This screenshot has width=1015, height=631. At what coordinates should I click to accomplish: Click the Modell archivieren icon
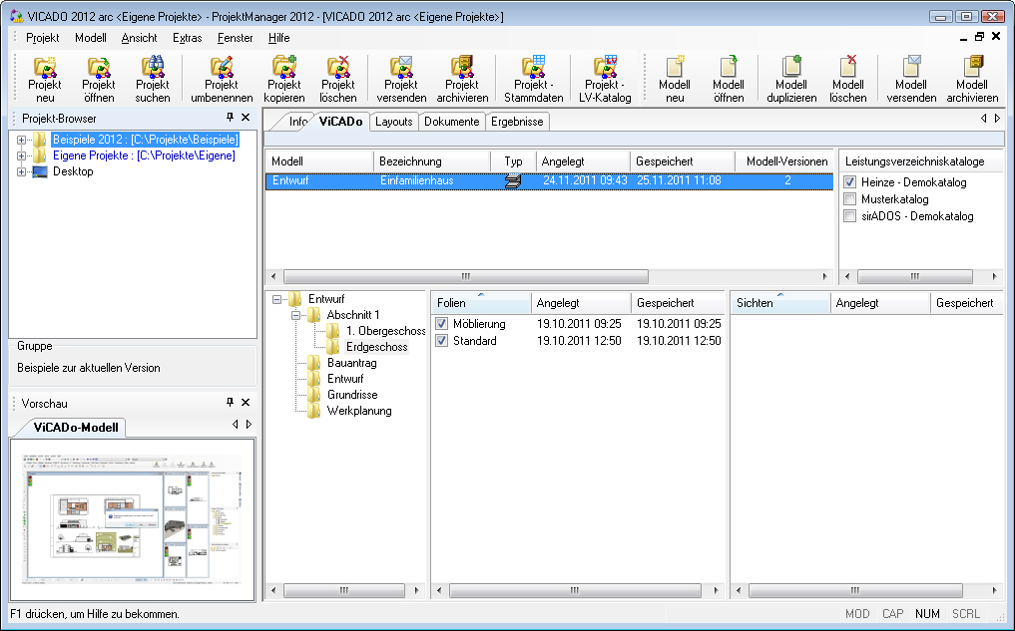point(972,79)
